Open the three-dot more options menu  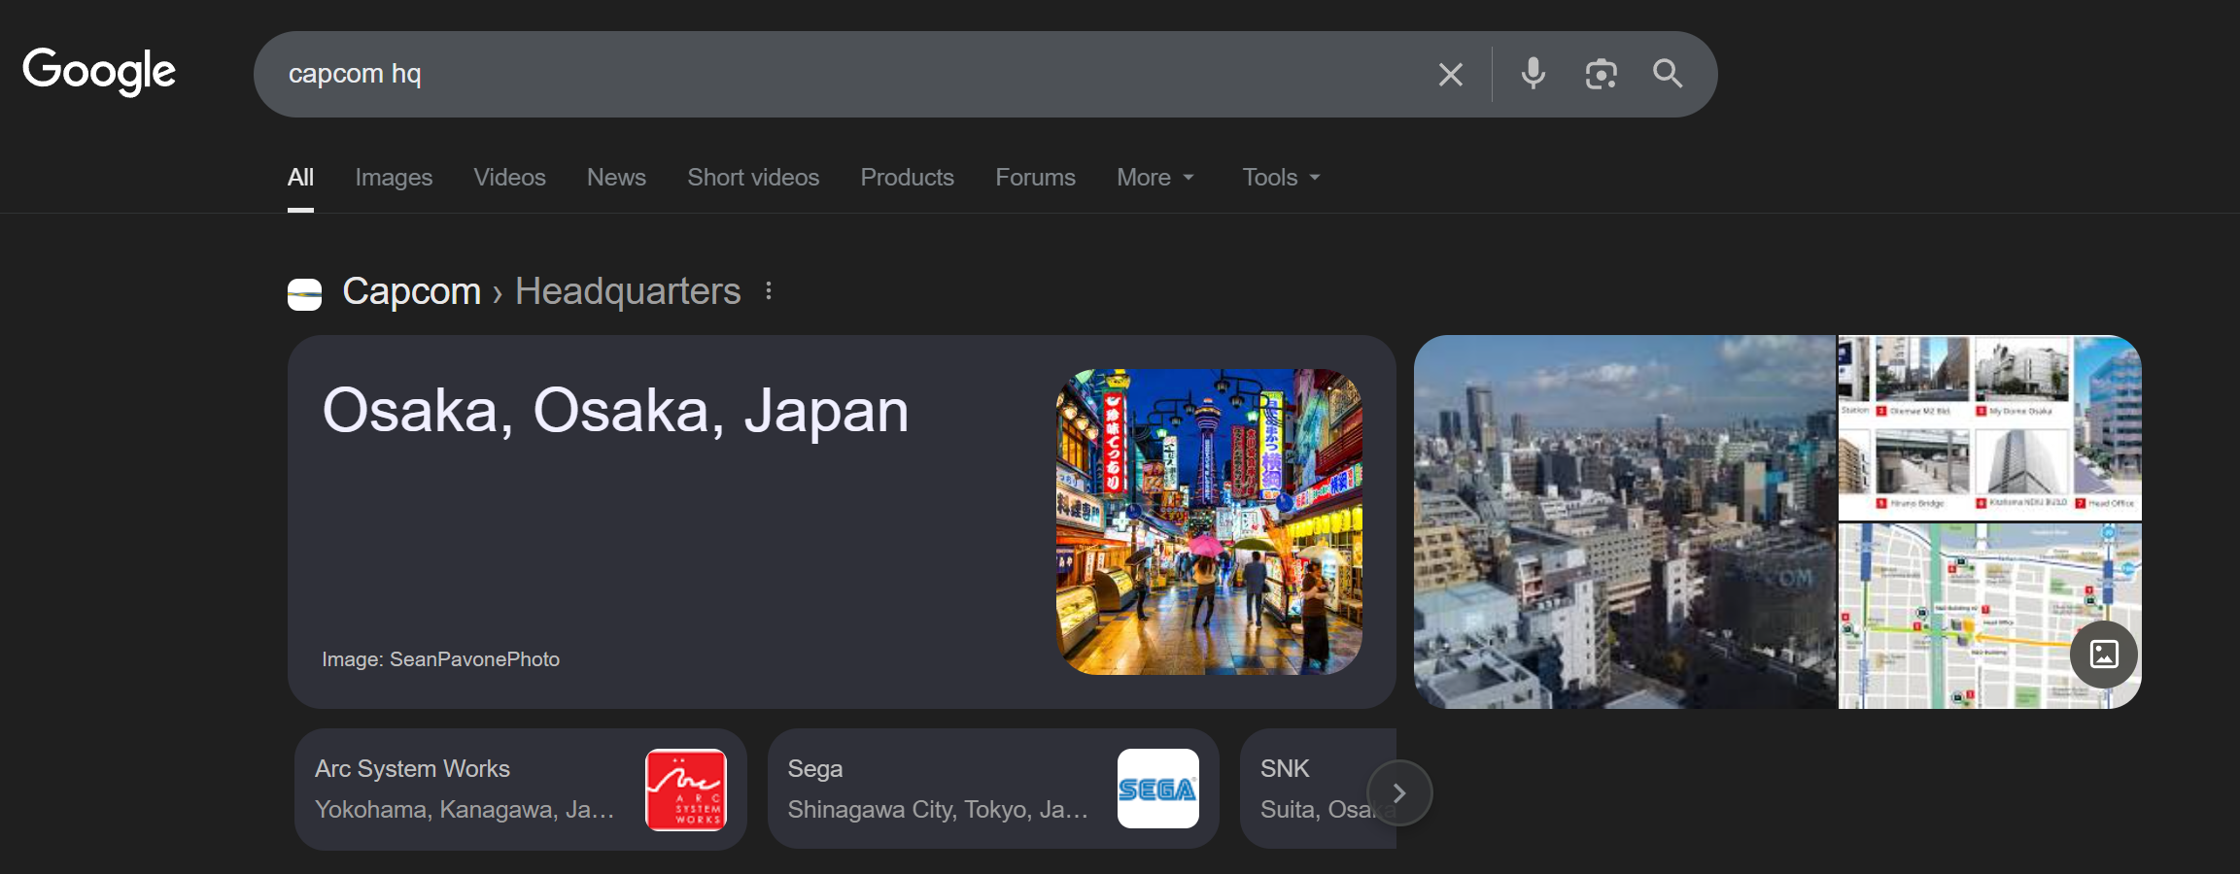[x=769, y=291]
